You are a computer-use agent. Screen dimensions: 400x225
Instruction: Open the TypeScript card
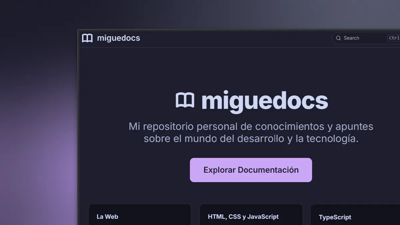point(355,215)
